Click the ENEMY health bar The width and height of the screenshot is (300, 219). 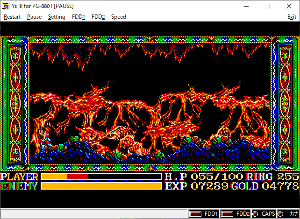pos(101,186)
